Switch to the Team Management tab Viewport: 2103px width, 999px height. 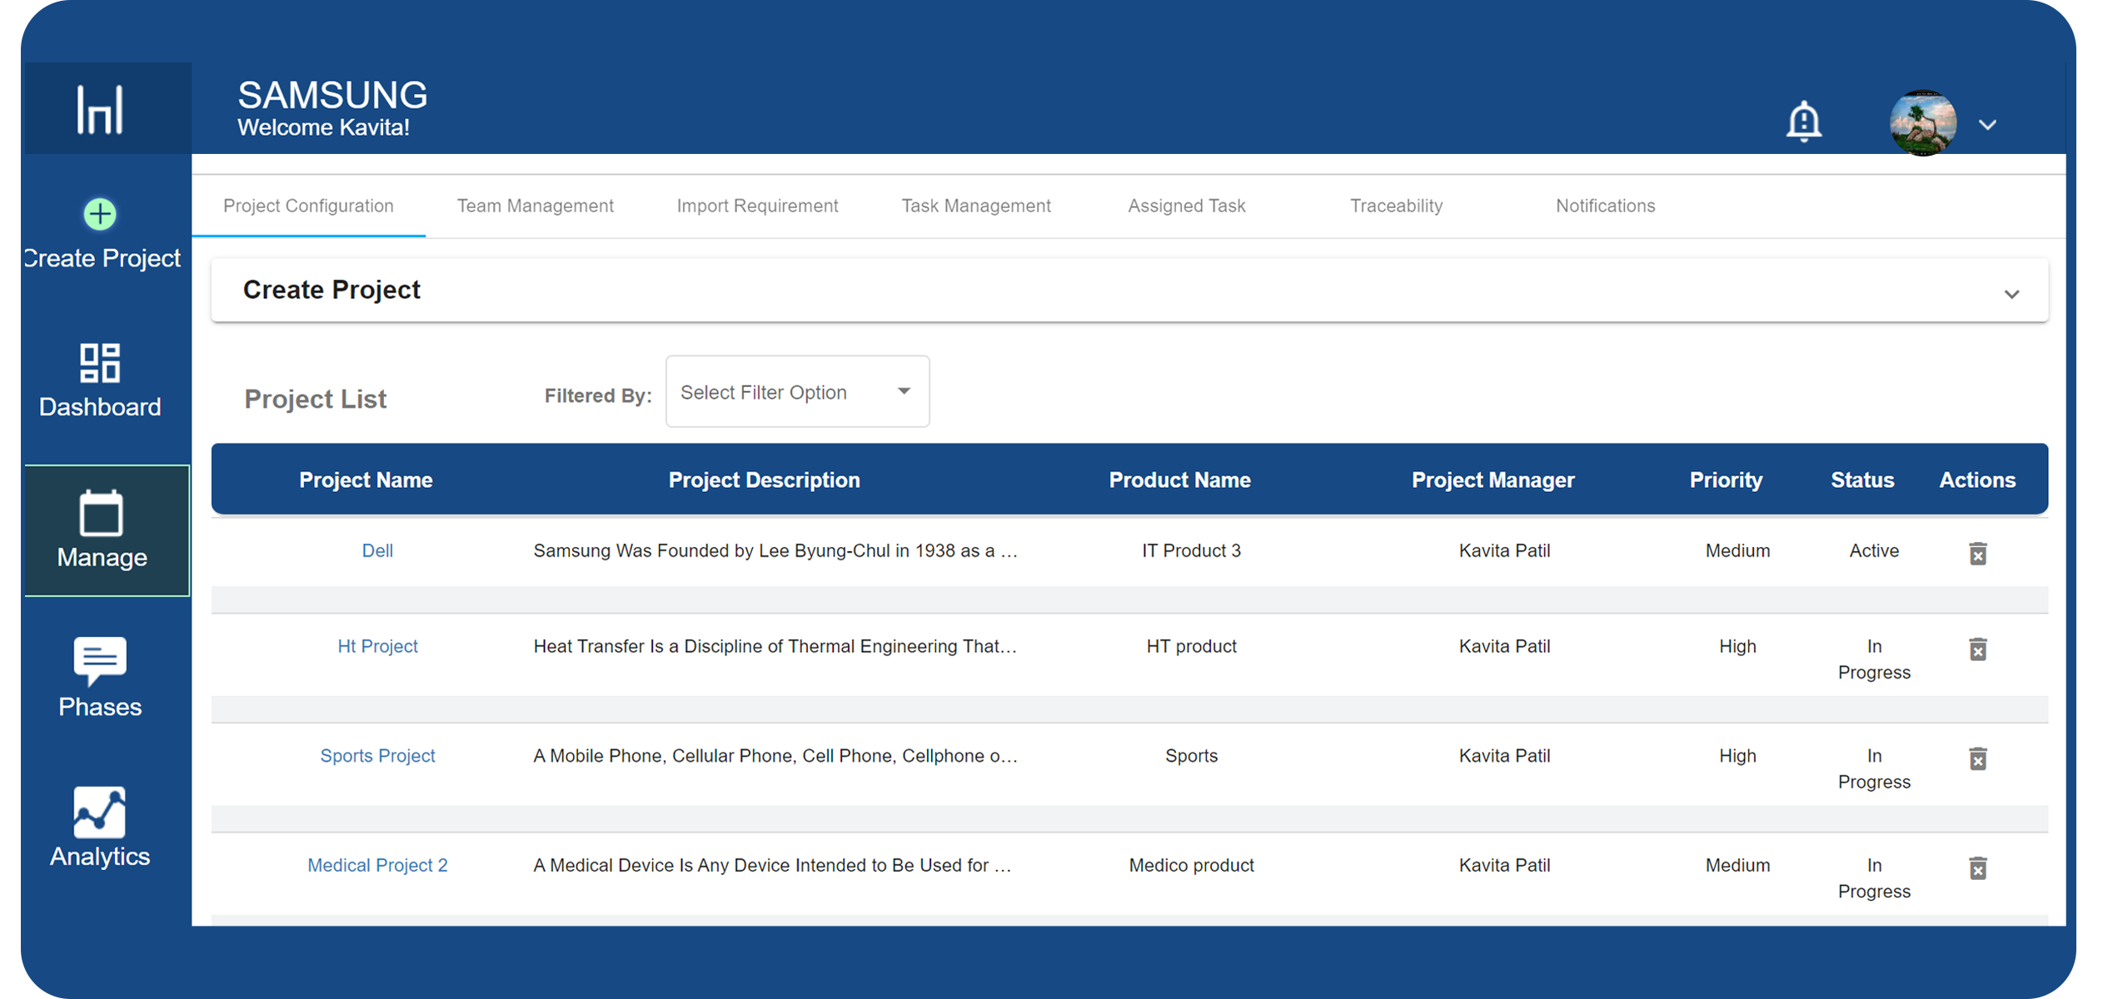(535, 206)
